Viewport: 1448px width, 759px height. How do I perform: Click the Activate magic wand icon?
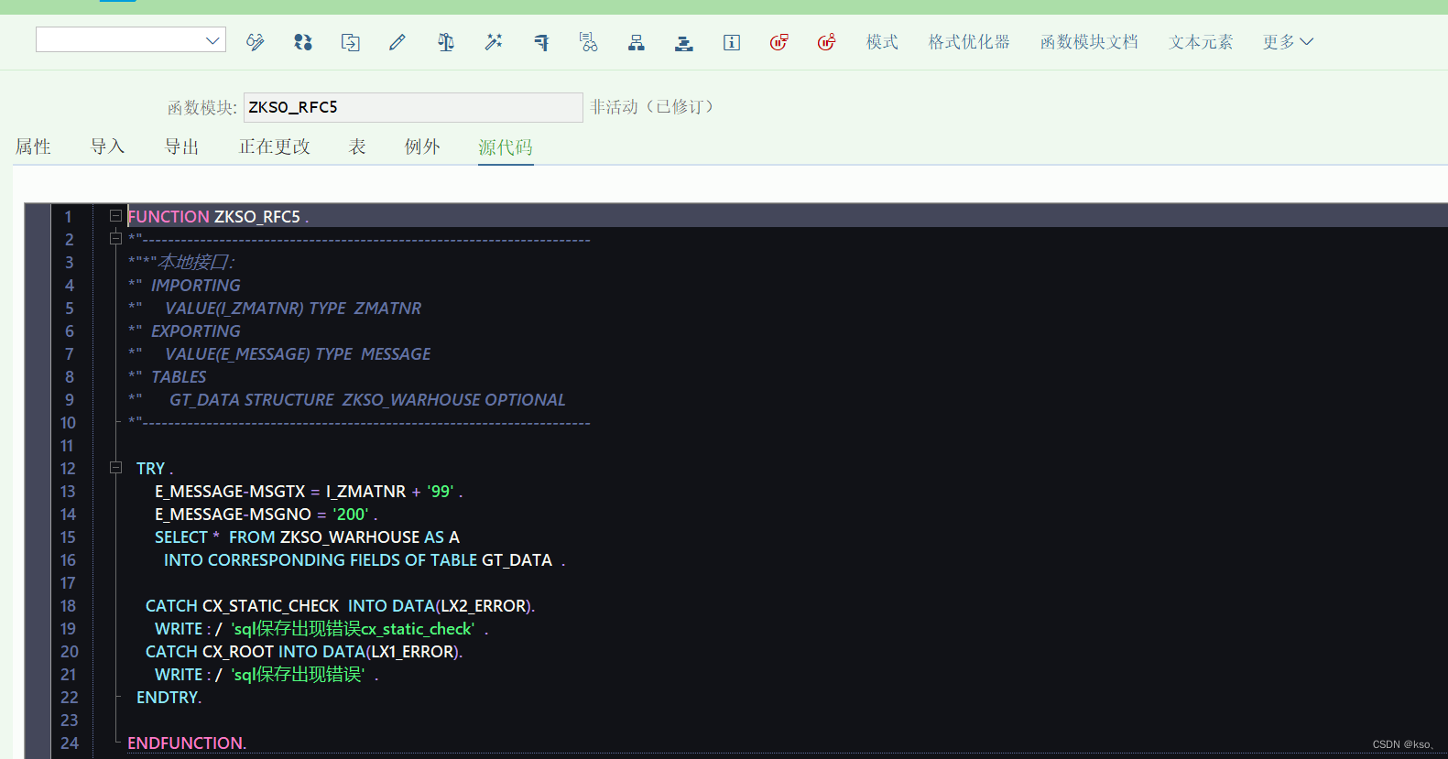(x=494, y=42)
